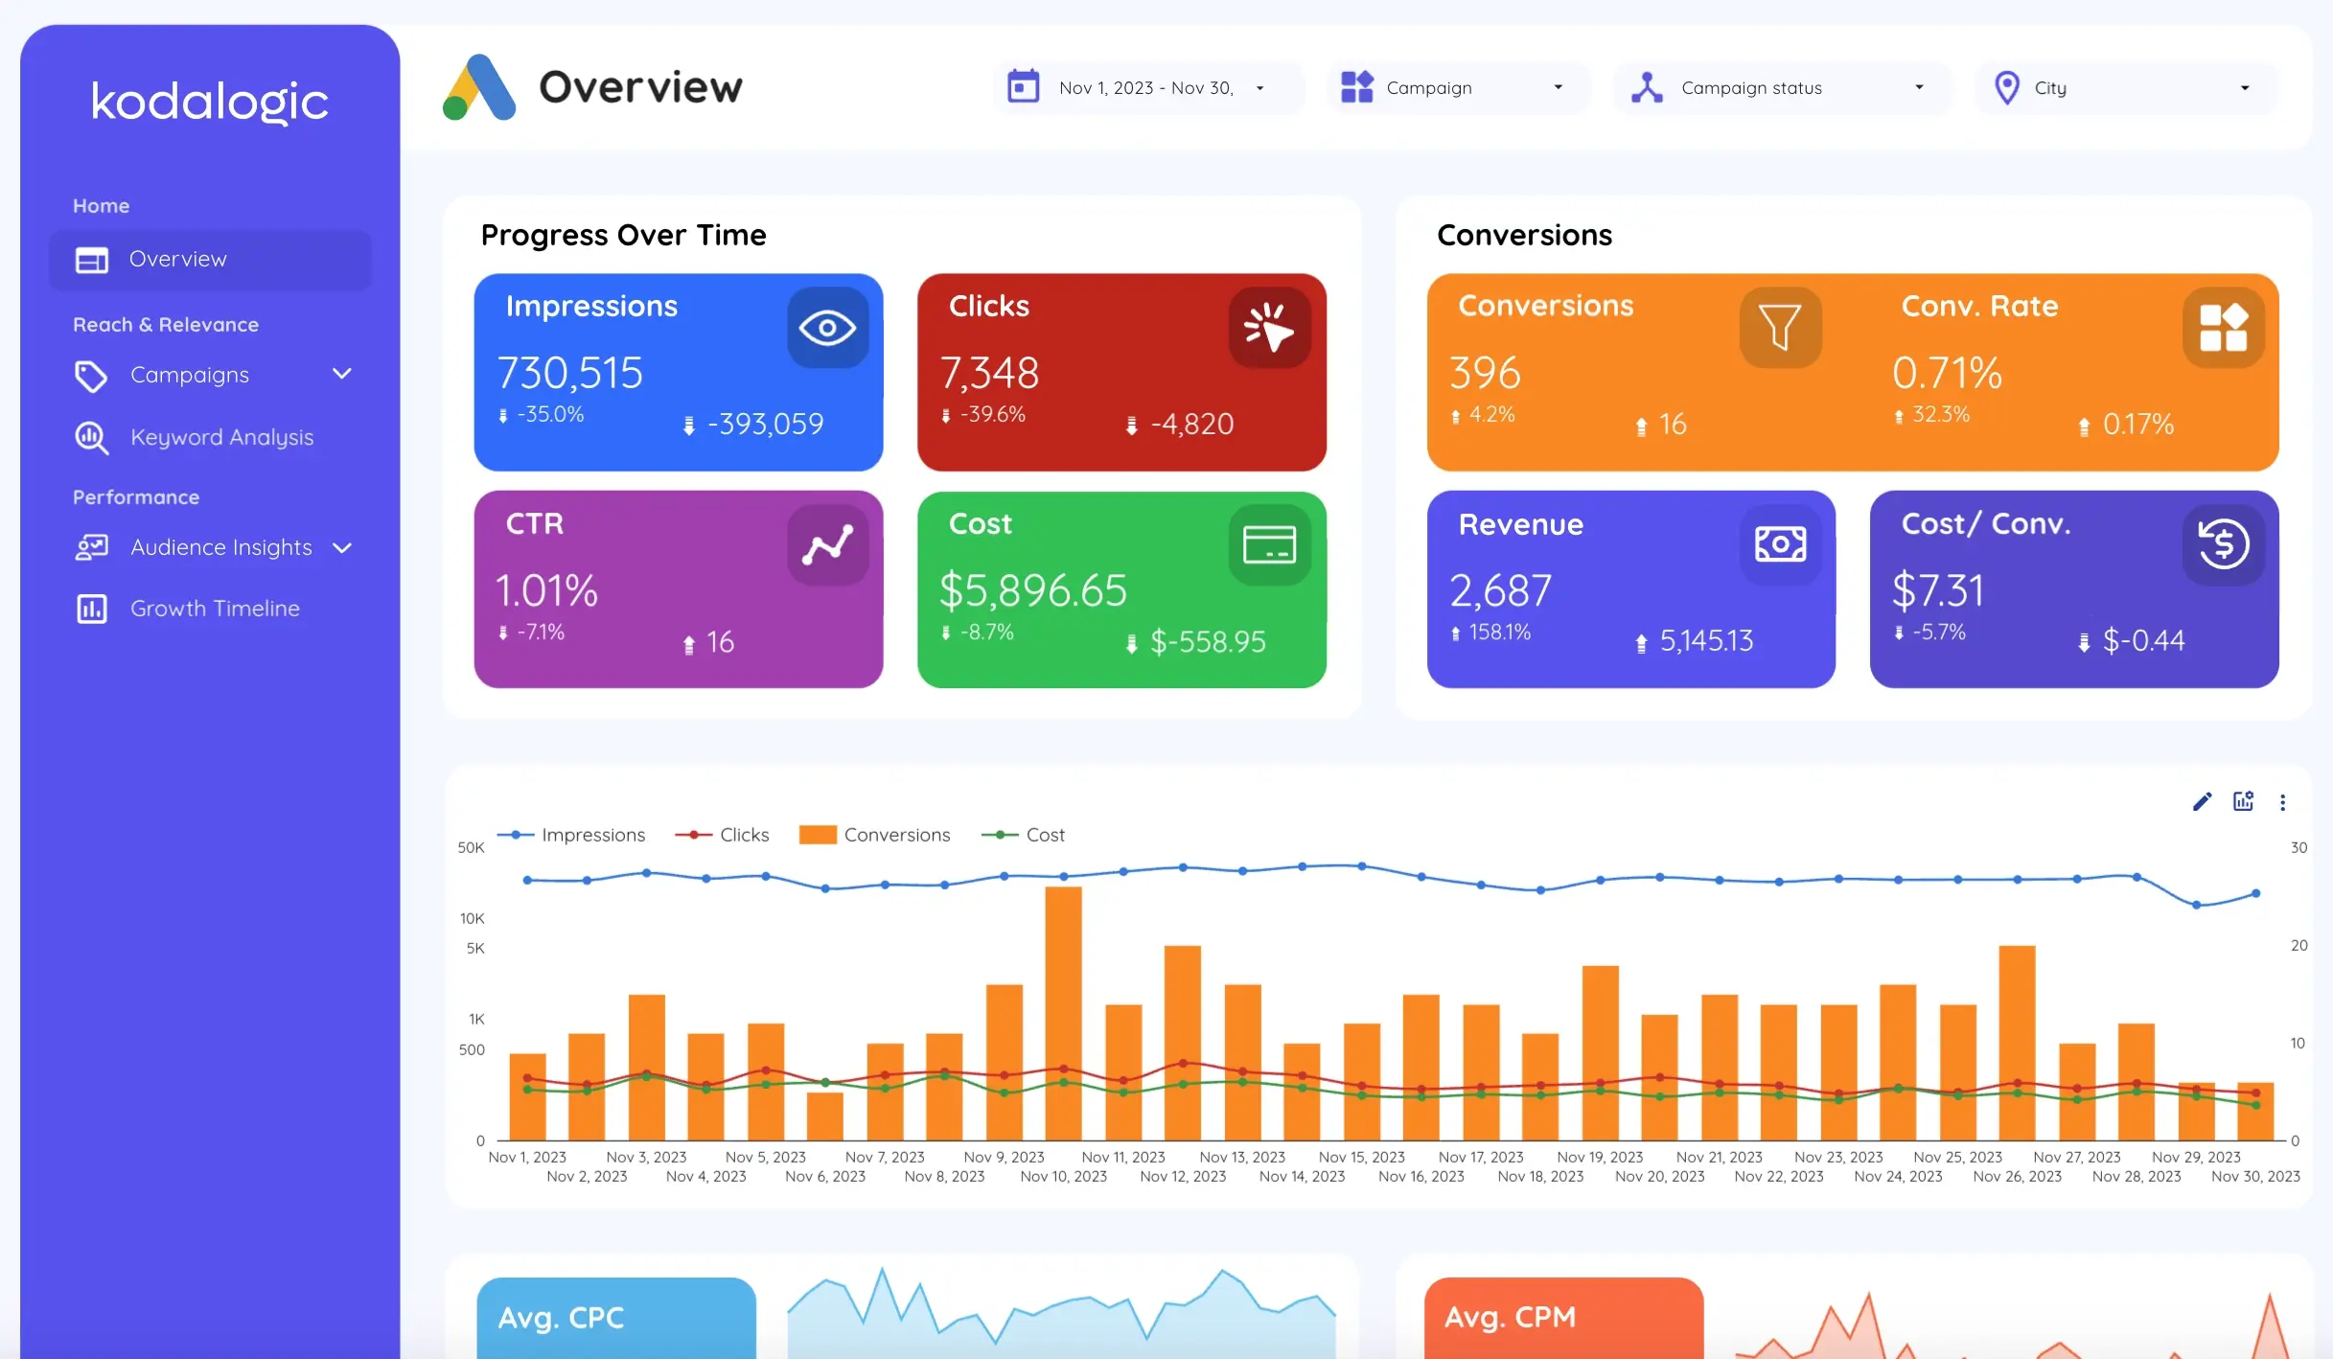Image resolution: width=2333 pixels, height=1359 pixels.
Task: Click the funnel icon on Conversions card
Action: point(1780,328)
